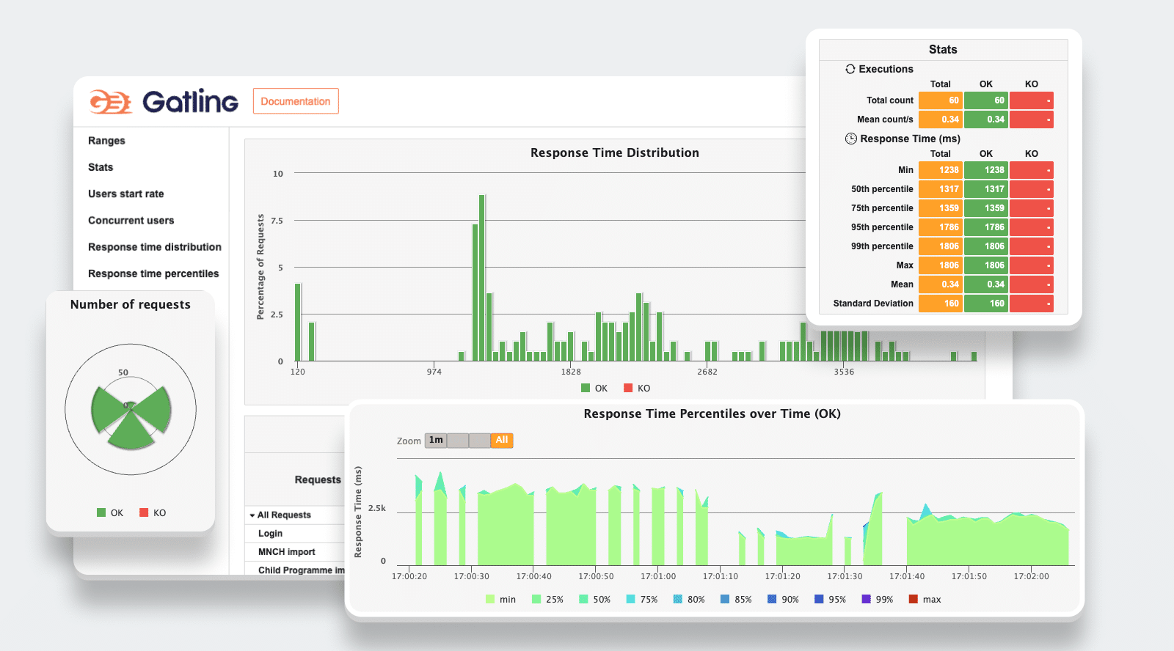
Task: Toggle the 50% percentile legend entry
Action: (594, 600)
